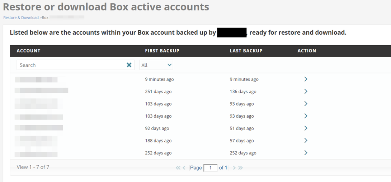
Task: Open the account first backed up 92 days ago
Action: coord(306,128)
